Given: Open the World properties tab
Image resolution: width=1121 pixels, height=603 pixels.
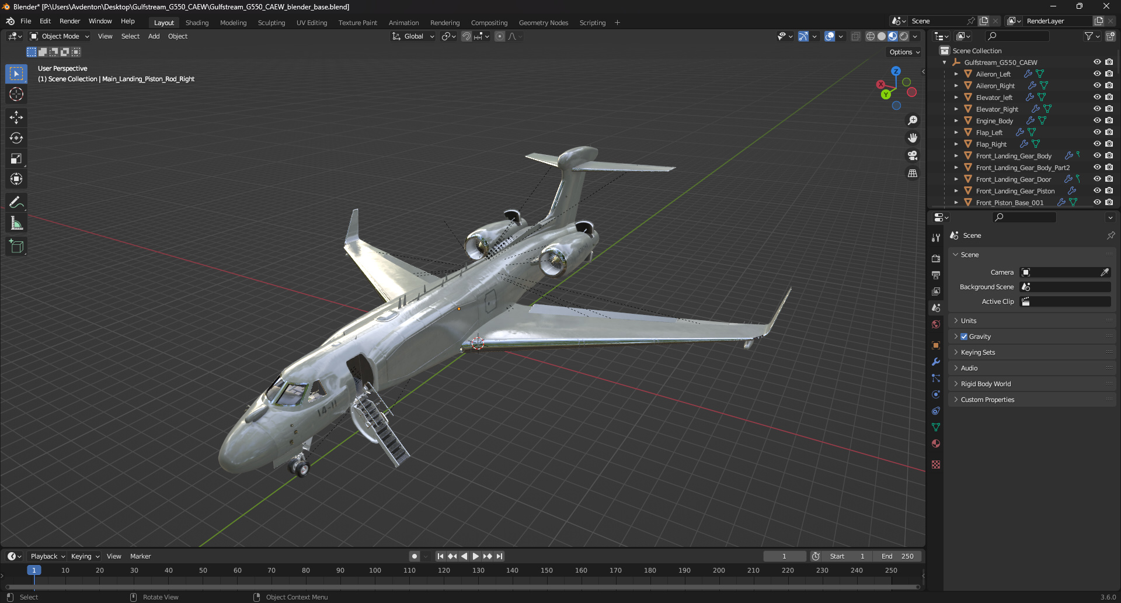Looking at the screenshot, I should tap(936, 324).
